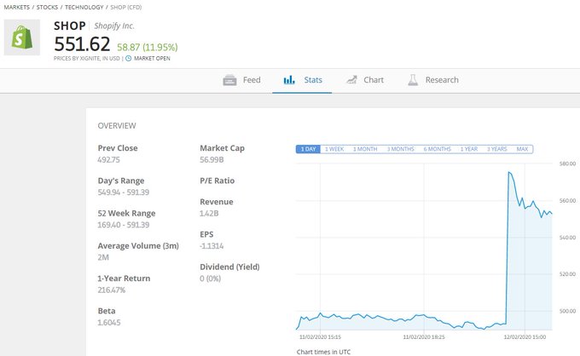
Task: Click the SHOP (CFD) breadcrumb
Action: tap(125, 7)
